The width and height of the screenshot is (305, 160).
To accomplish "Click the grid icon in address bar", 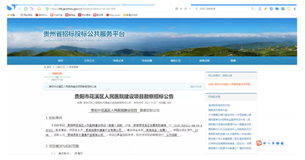I will [177, 9].
